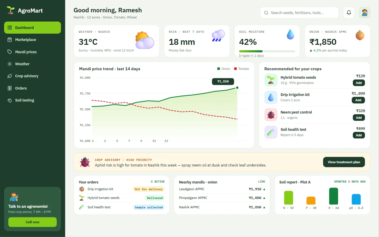379x237 pixels.
Task: Click the AgroMart sprout logo
Action: 11,11
